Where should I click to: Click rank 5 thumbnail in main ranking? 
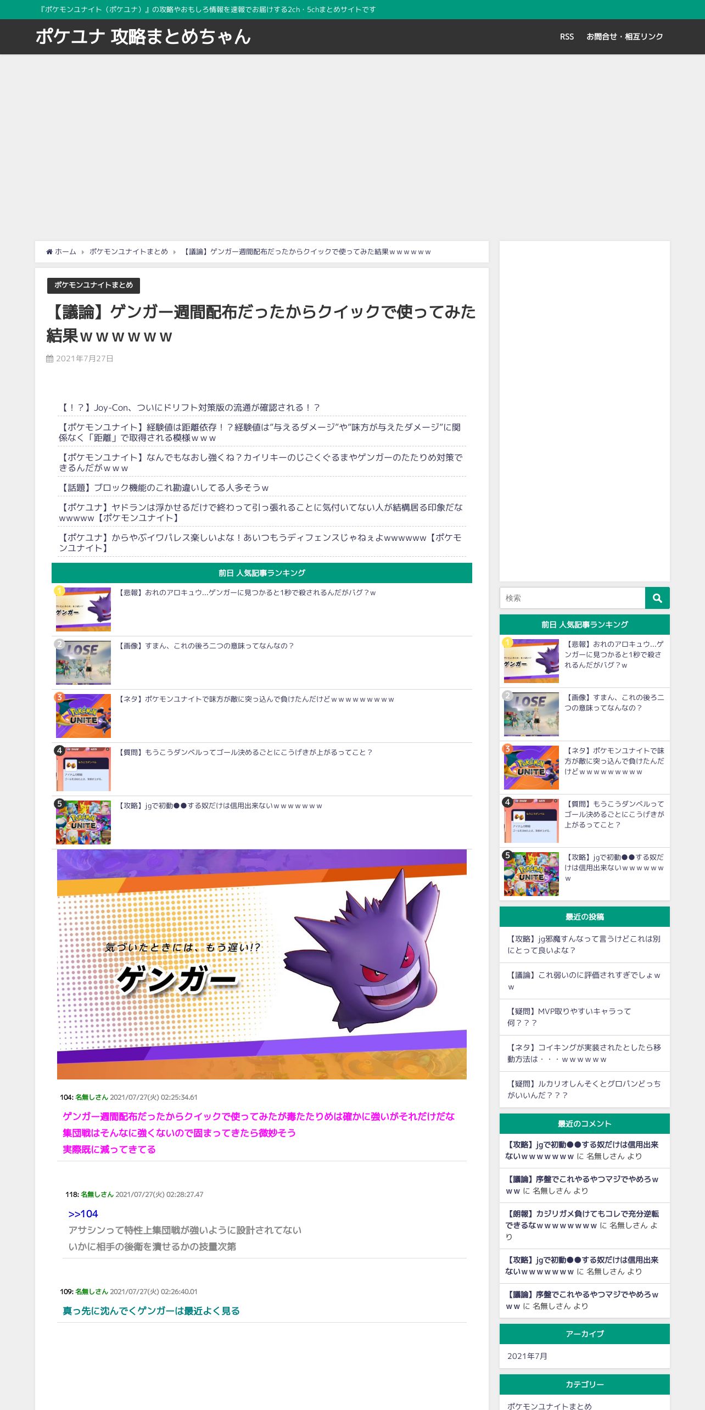(x=83, y=822)
